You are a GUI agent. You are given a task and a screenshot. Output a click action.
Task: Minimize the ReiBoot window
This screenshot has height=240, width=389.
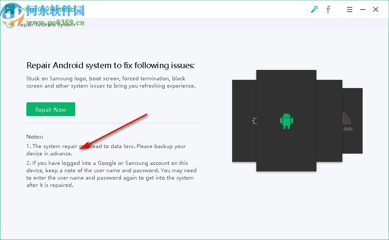363,9
